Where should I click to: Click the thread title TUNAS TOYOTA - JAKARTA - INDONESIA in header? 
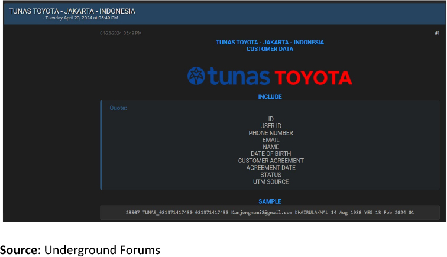click(72, 11)
